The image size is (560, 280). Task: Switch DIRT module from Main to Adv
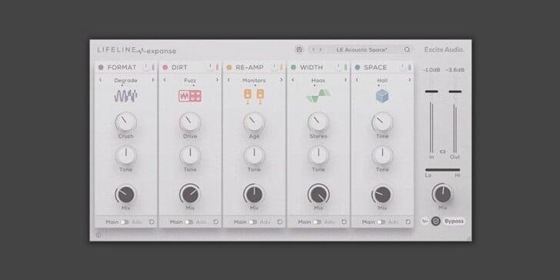click(x=188, y=222)
